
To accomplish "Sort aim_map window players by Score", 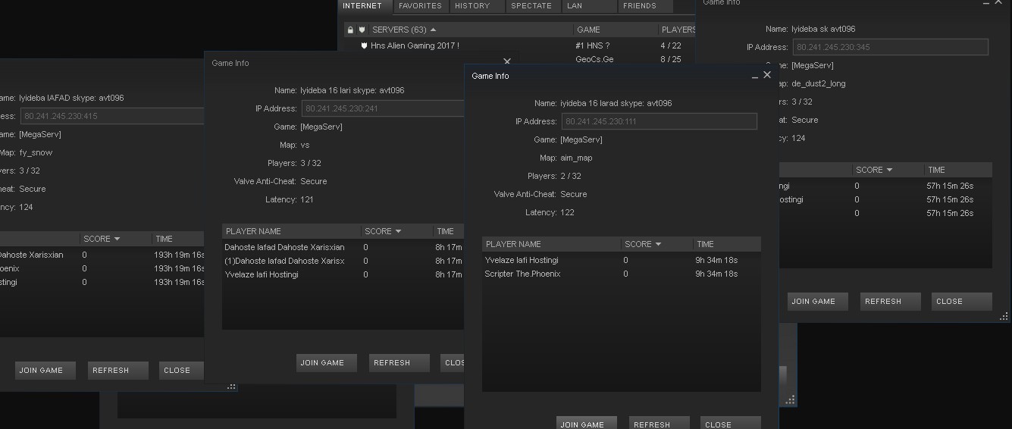I will 656,244.
